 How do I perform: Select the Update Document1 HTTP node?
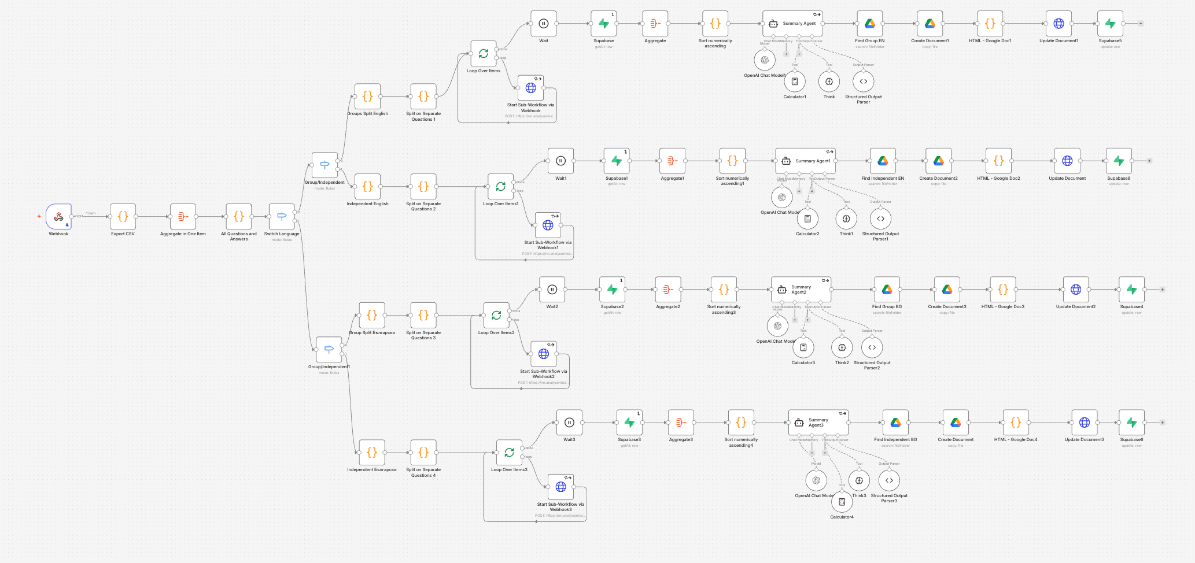point(1058,24)
